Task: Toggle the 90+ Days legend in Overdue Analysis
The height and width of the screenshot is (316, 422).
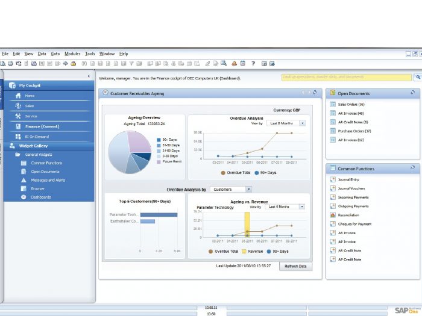Action: [x=263, y=172]
